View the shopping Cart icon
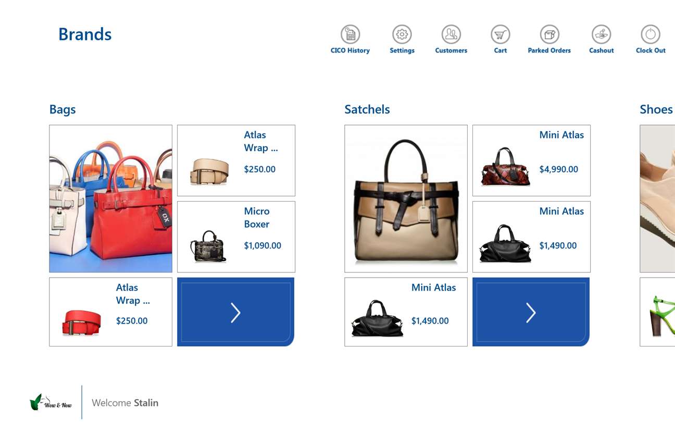 pos(501,34)
